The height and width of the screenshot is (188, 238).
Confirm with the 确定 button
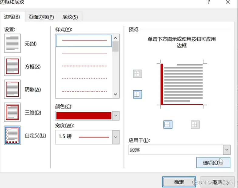pyautogui.click(x=179, y=182)
